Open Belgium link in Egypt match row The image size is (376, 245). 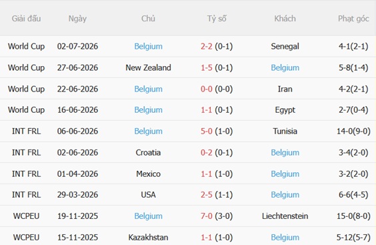pos(148,110)
